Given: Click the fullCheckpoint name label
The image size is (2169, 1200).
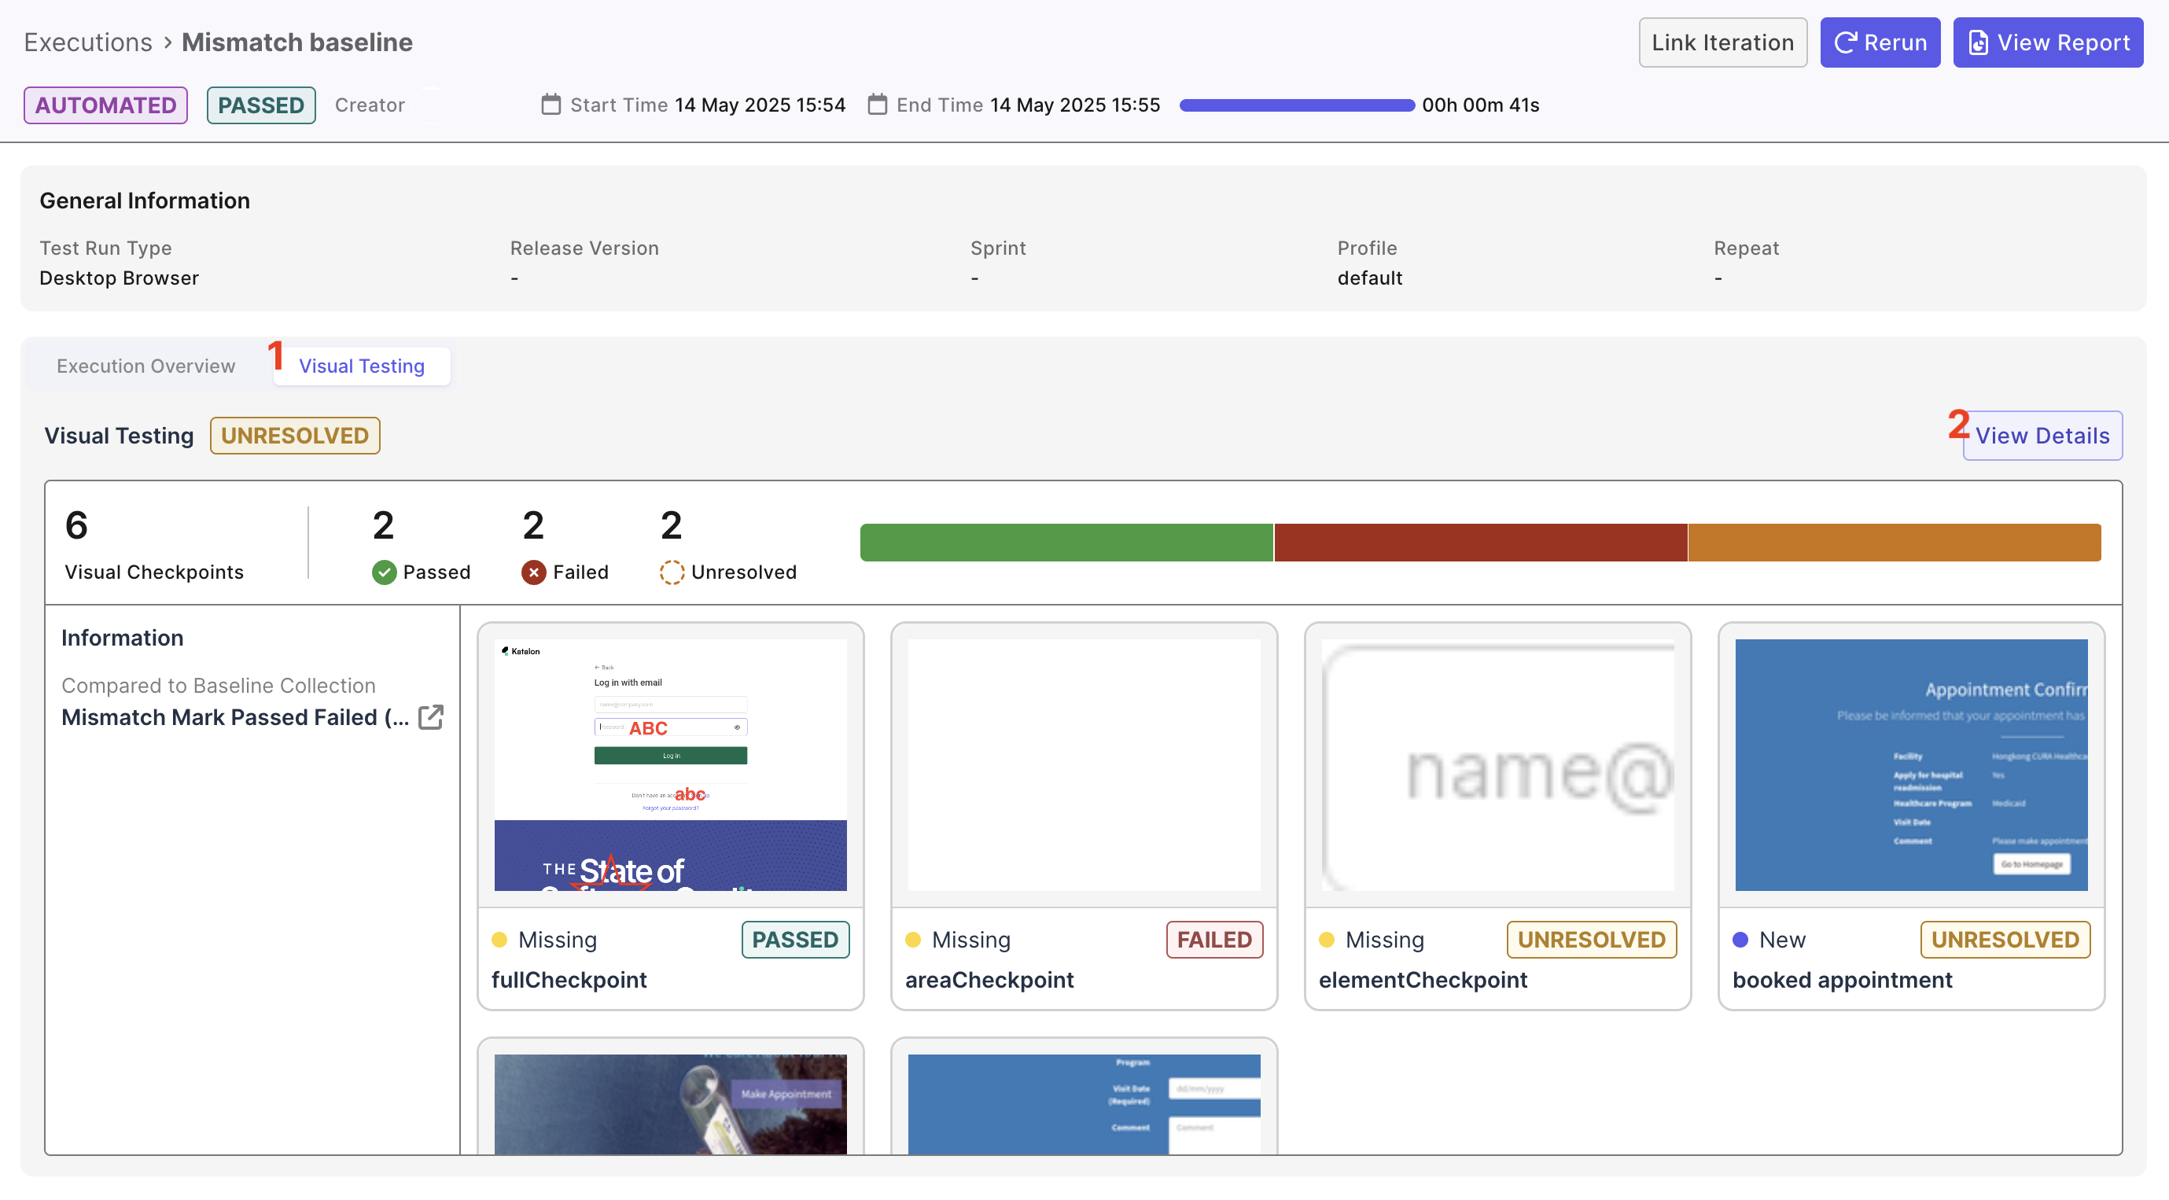Looking at the screenshot, I should (x=569, y=979).
